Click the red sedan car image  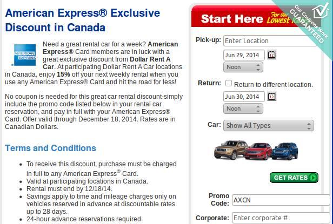pyautogui.click(x=258, y=151)
